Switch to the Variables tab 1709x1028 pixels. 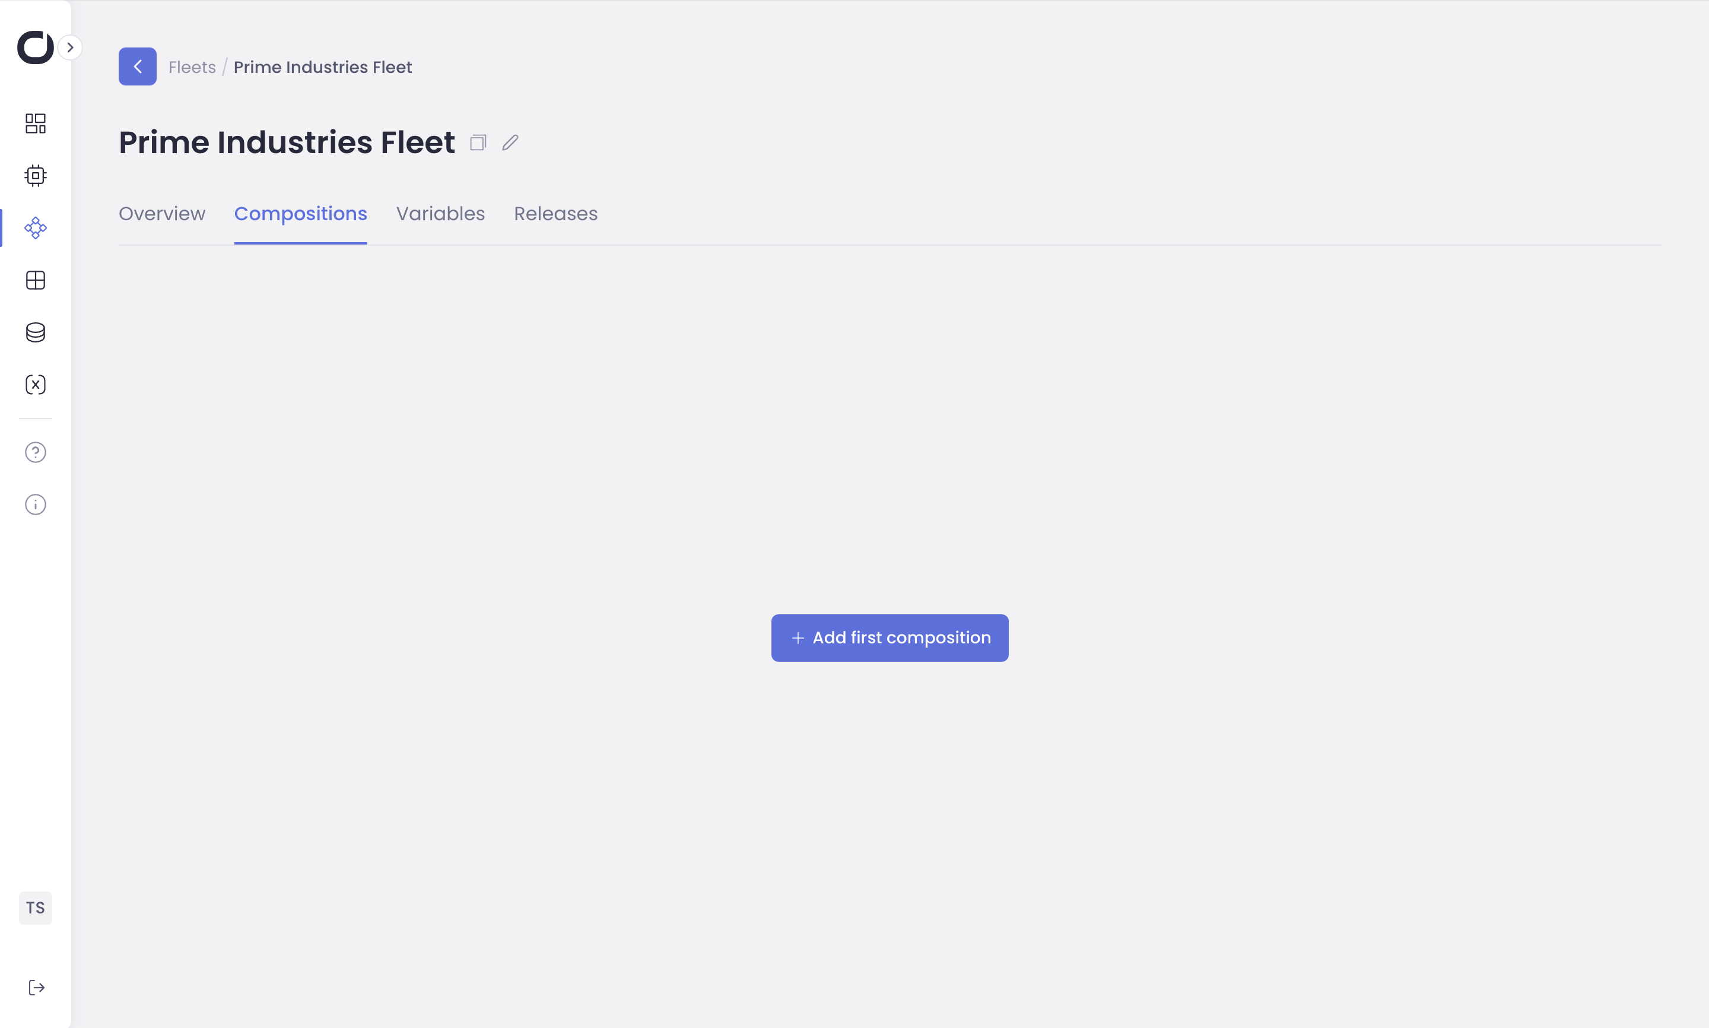(x=440, y=214)
